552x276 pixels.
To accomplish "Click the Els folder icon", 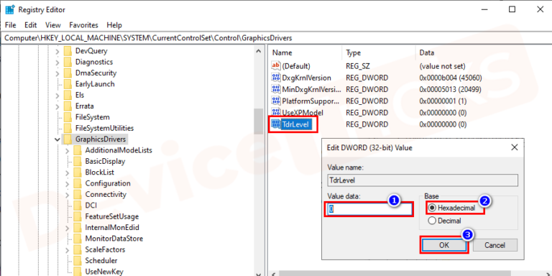I will (68, 95).
